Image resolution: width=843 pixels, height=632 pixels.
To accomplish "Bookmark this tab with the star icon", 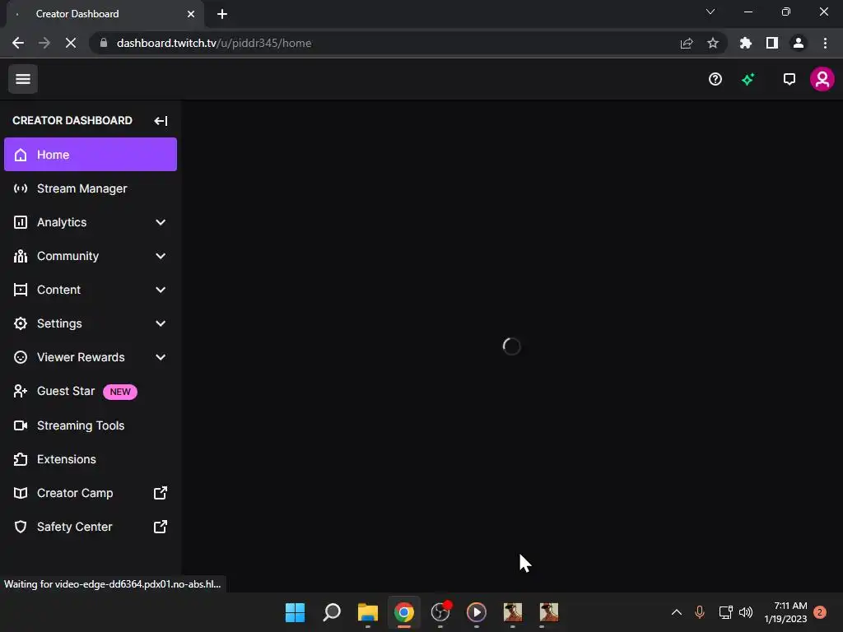I will (x=713, y=43).
